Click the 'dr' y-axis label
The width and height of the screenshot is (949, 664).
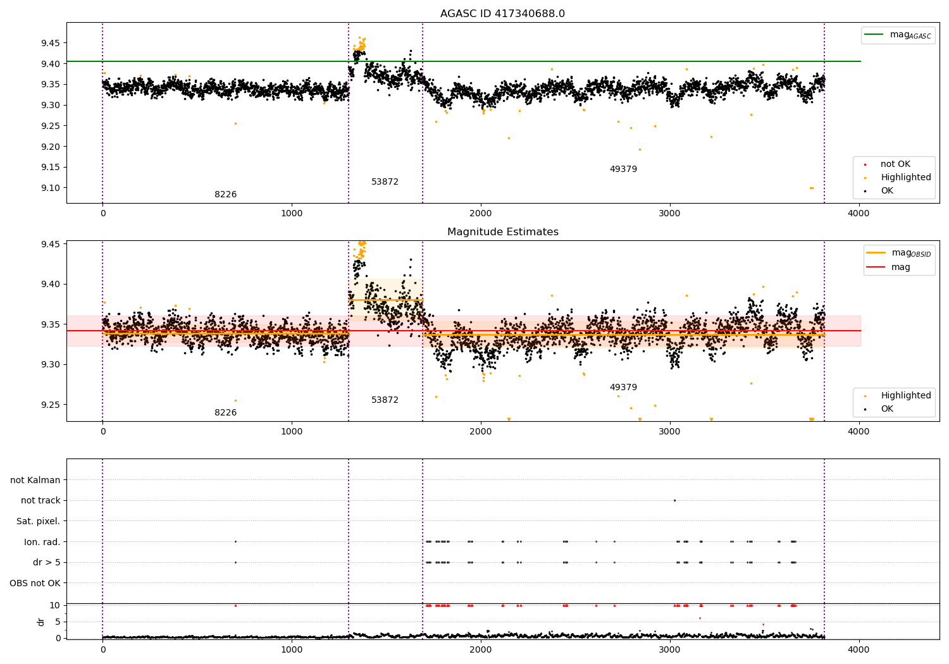[41, 622]
